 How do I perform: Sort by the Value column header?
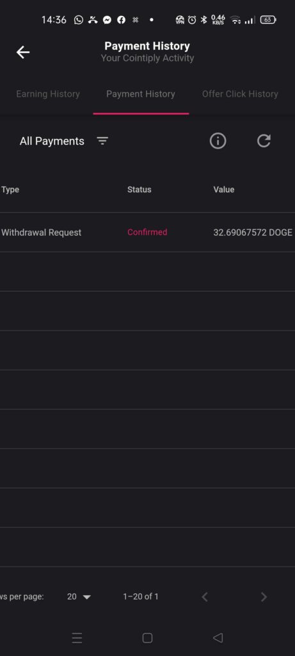tap(223, 190)
